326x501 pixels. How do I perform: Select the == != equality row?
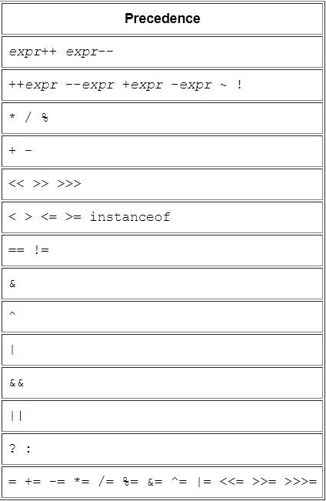(x=162, y=251)
